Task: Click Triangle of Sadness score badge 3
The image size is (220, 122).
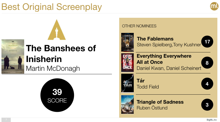Action: (x=207, y=105)
